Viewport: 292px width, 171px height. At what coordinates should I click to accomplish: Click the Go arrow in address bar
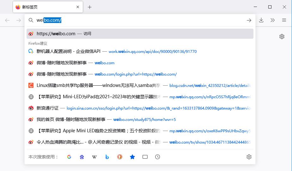[249, 20]
